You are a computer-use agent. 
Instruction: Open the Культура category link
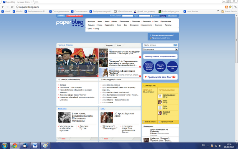point(91,22)
